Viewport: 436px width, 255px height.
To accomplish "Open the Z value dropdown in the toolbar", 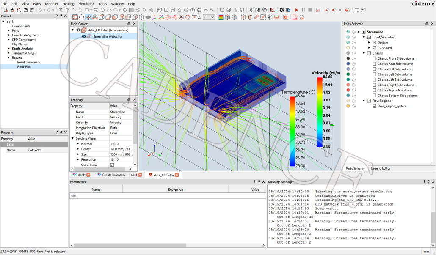I will [x=212, y=17].
